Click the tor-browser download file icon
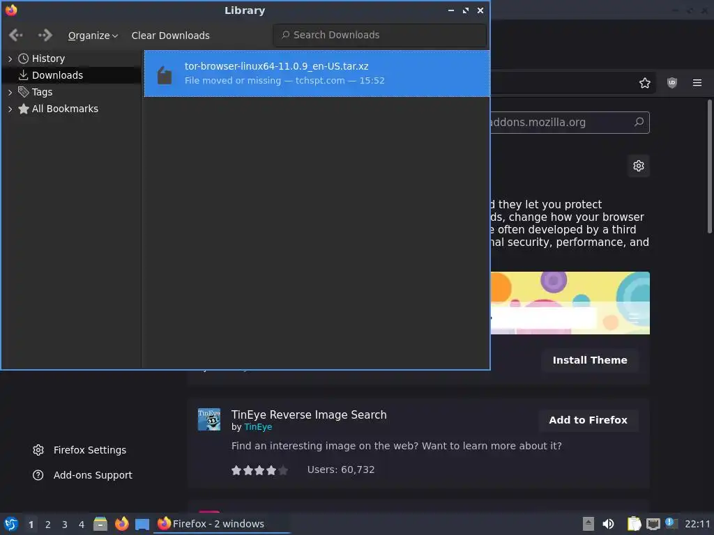 click(165, 75)
